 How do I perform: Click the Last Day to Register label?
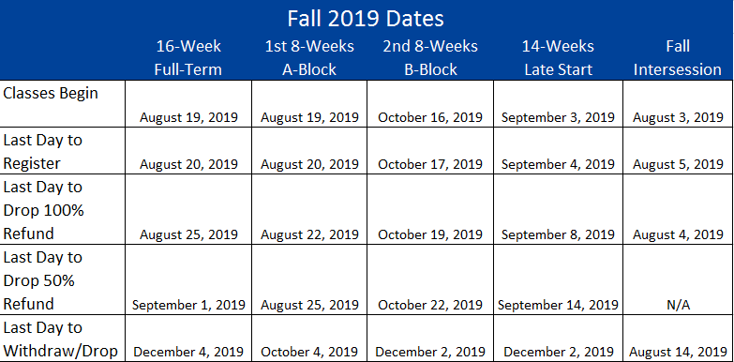pos(42,151)
